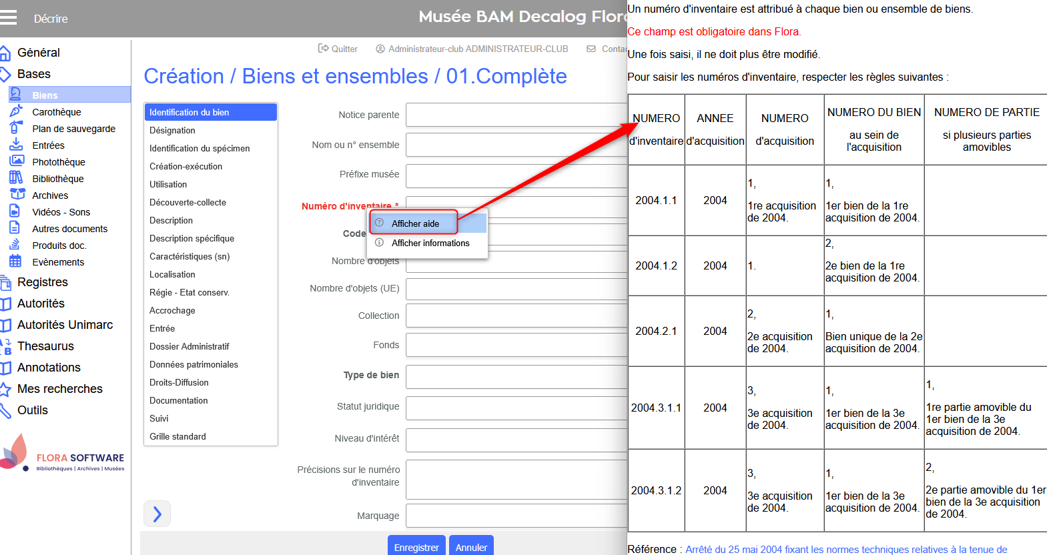Expand the Registres section
This screenshot has width=1047, height=555.
(x=42, y=282)
